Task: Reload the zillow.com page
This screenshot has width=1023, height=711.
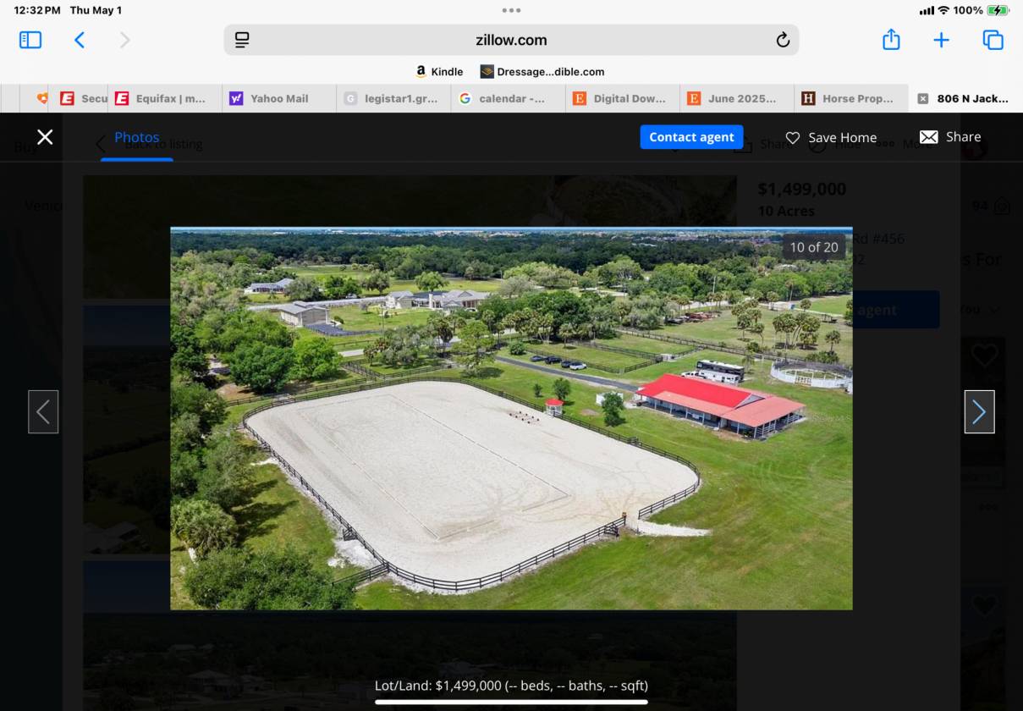Action: [782, 40]
